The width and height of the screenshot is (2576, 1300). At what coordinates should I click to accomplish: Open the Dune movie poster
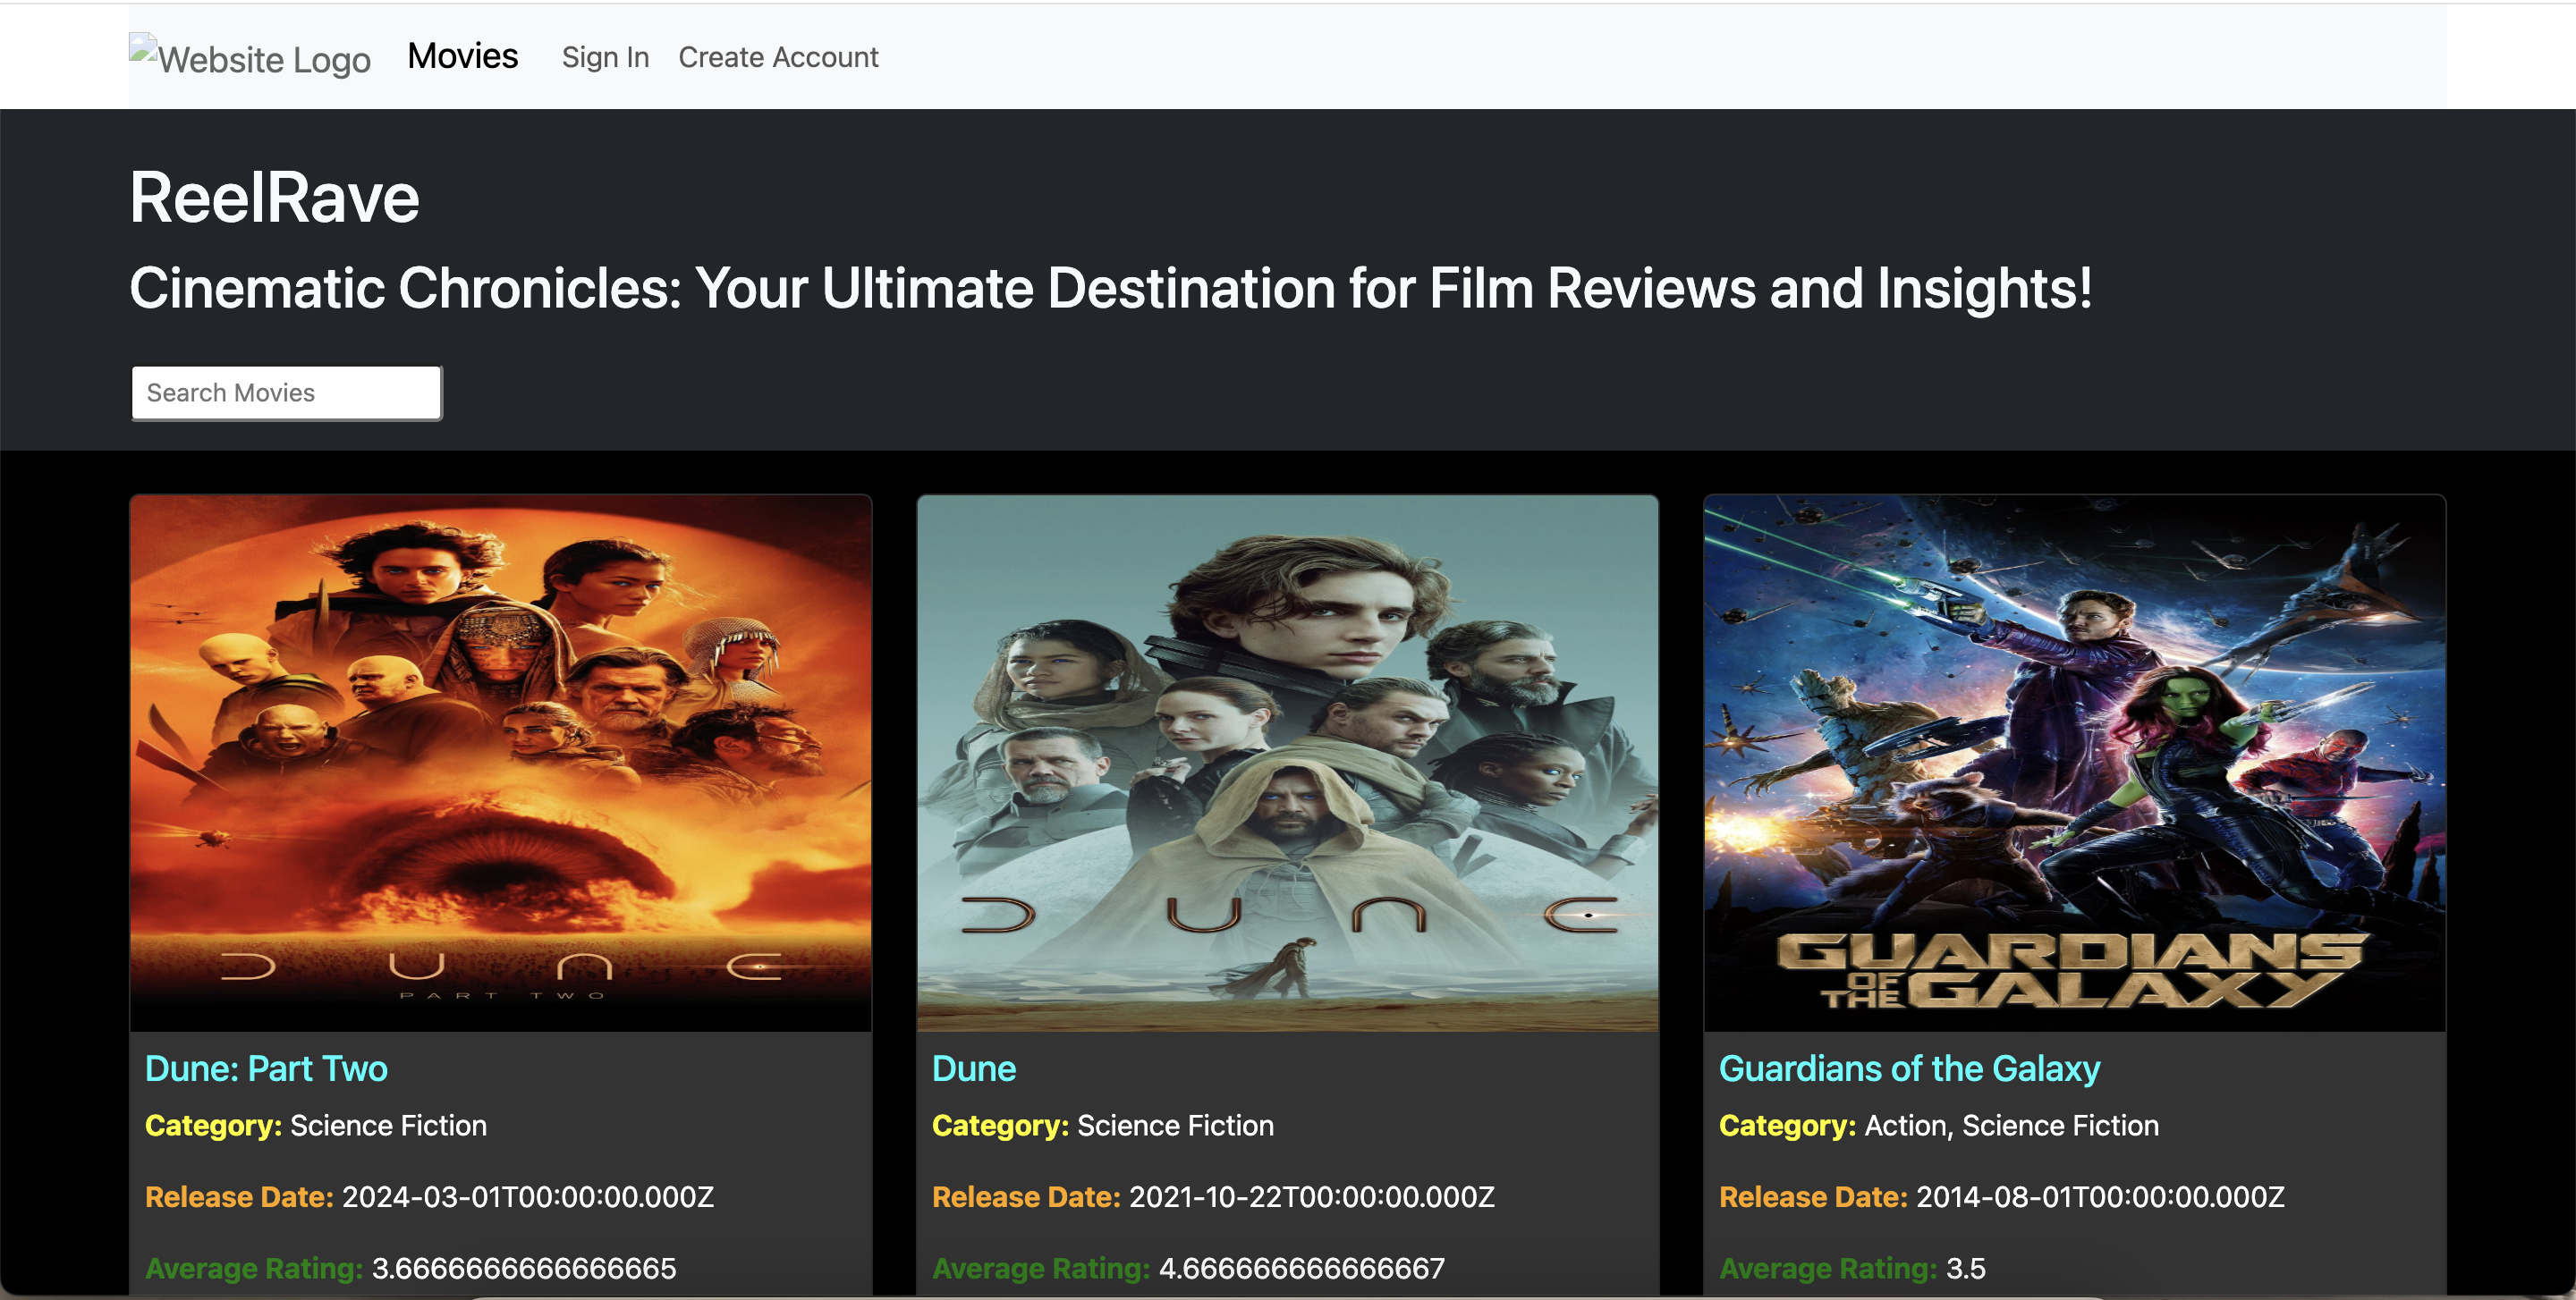pyautogui.click(x=1287, y=763)
